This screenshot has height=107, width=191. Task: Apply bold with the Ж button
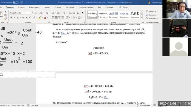click(x=11, y=18)
